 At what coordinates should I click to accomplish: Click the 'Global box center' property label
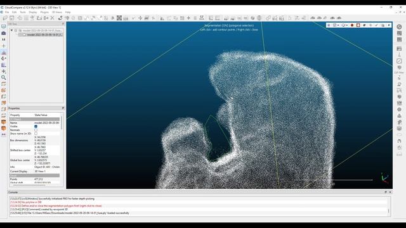20,160
